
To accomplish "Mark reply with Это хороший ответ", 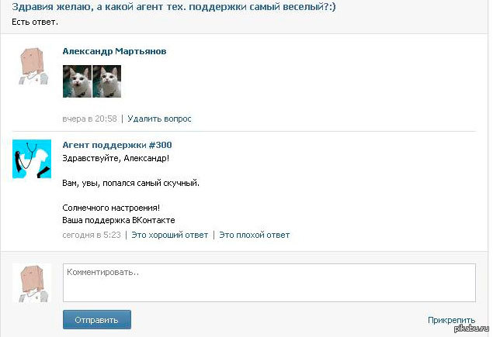I will [x=170, y=235].
